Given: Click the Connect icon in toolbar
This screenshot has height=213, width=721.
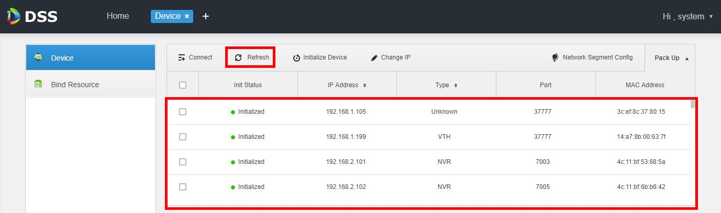Looking at the screenshot, I should (x=182, y=57).
